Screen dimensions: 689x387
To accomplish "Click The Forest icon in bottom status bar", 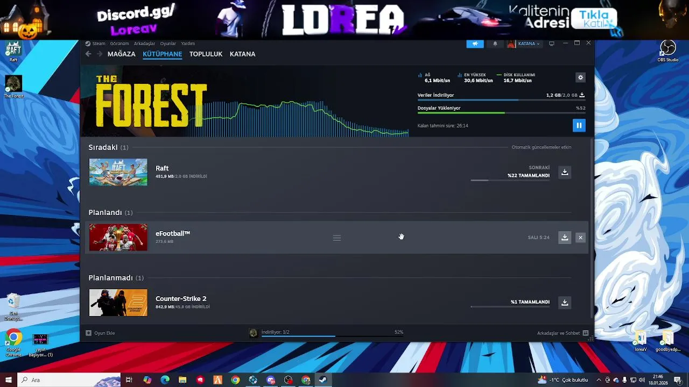I will coord(253,333).
